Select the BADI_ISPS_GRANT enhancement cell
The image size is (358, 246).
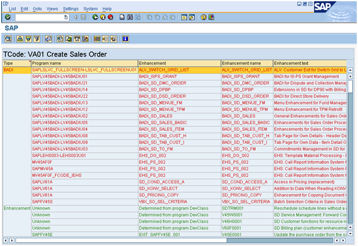(180, 76)
